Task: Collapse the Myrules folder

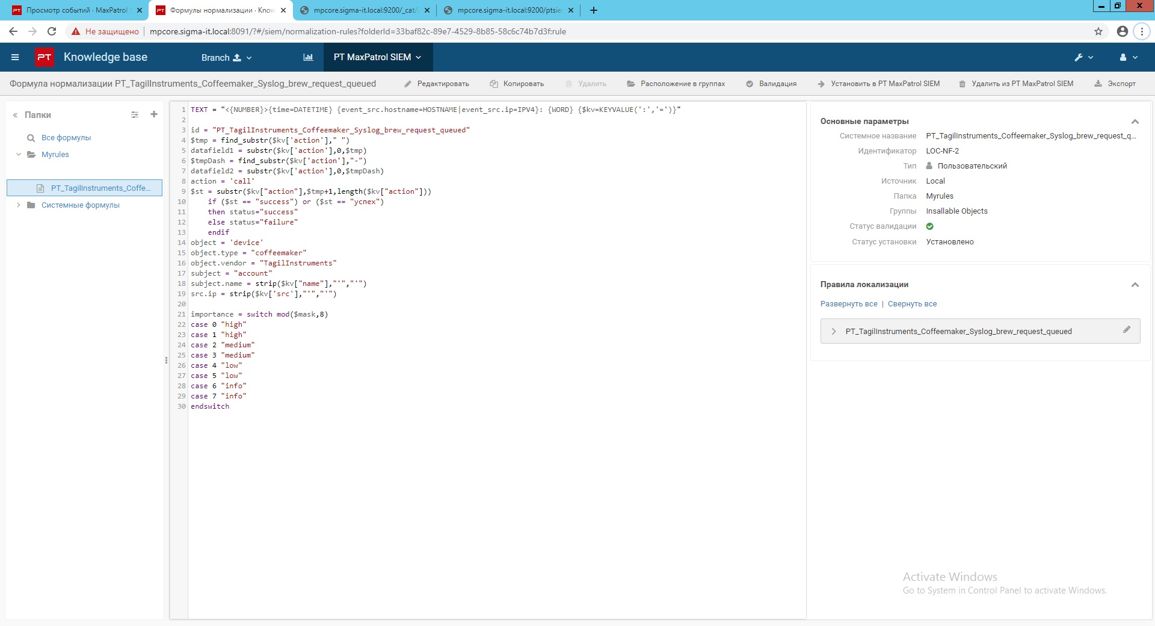Action: 19,155
